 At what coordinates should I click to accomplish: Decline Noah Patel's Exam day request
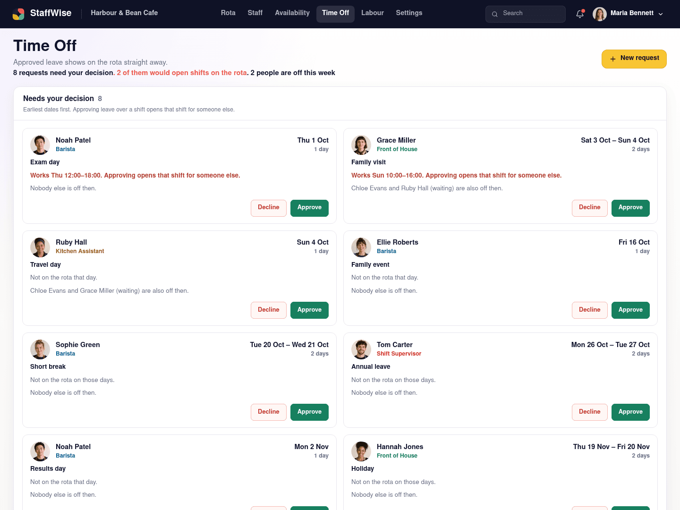point(268,208)
